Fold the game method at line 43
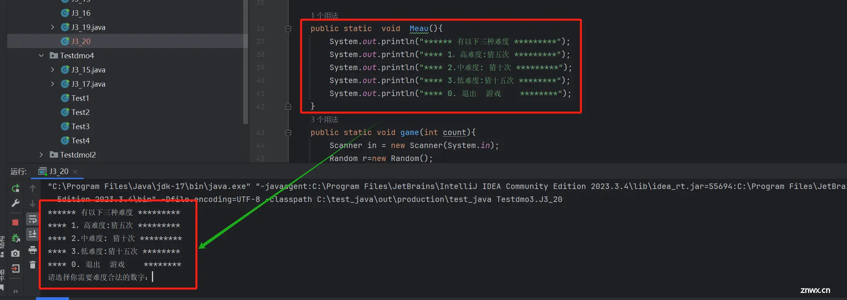847x300 pixels. tap(288, 133)
